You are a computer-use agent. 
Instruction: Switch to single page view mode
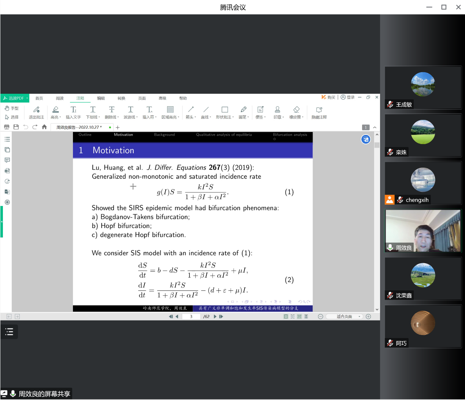286,317
